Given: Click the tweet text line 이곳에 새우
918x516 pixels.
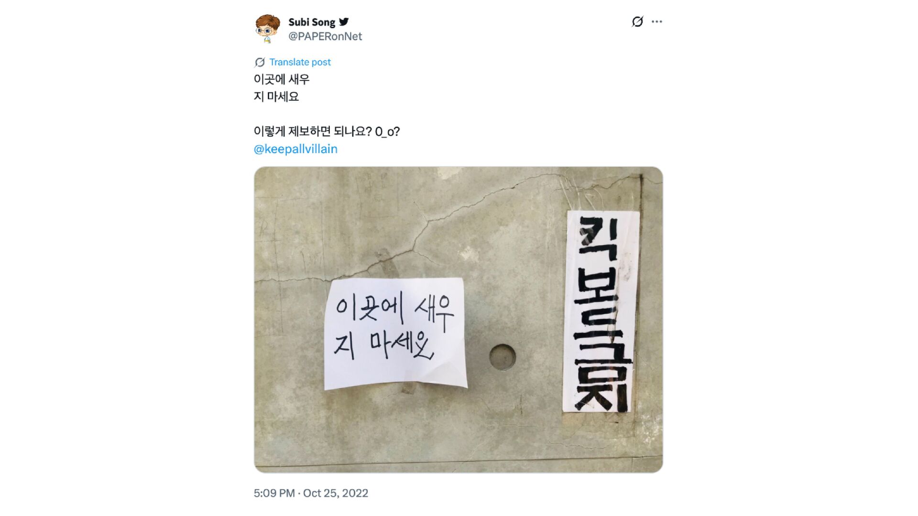Looking at the screenshot, I should pos(282,79).
